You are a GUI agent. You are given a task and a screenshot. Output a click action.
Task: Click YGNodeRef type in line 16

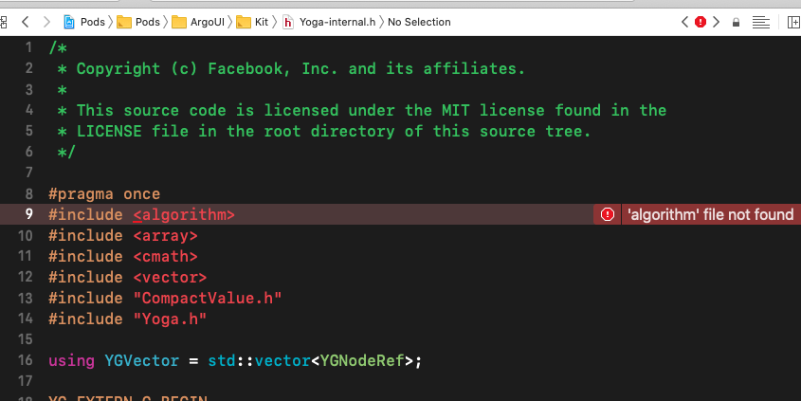click(364, 360)
